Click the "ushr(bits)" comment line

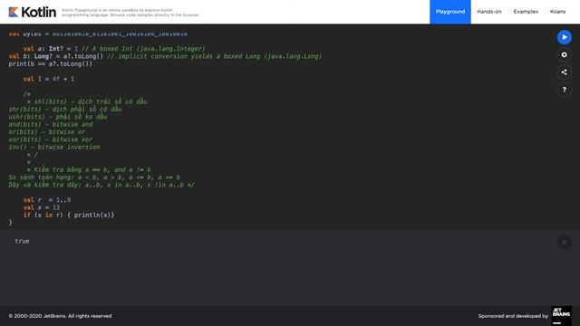click(58, 117)
